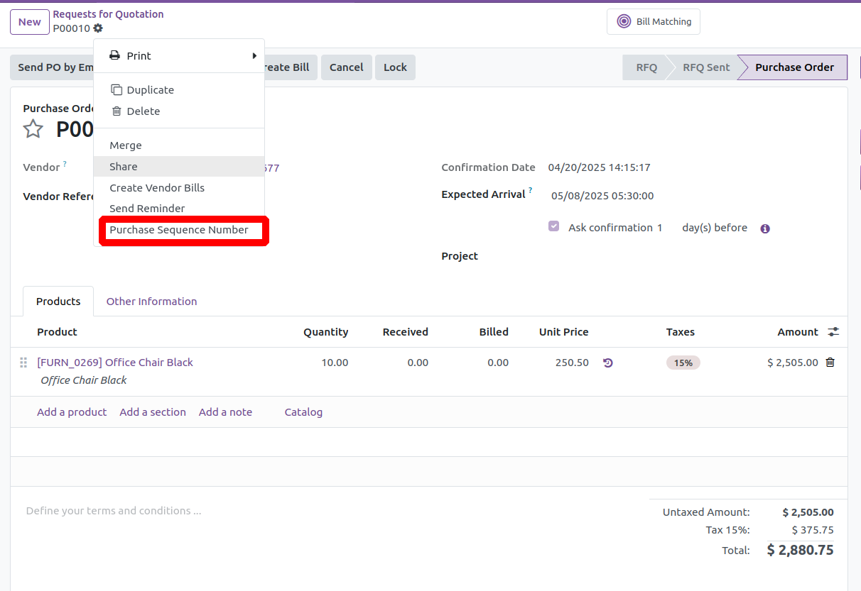Click the Quantity column header
The width and height of the screenshot is (861, 591).
[x=326, y=332]
